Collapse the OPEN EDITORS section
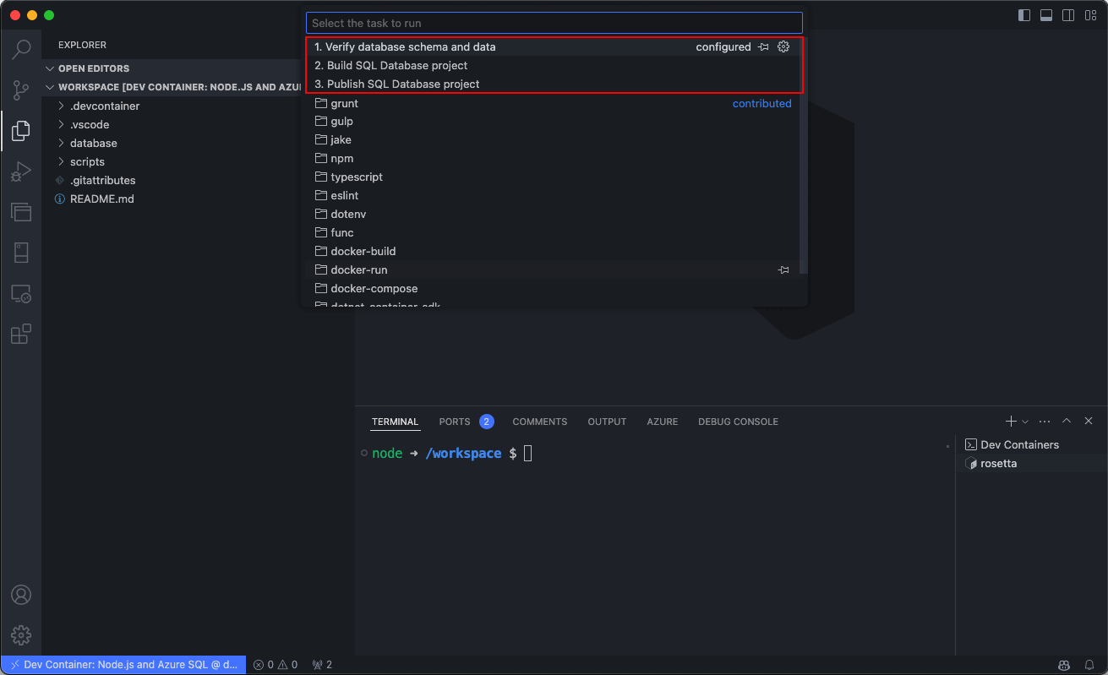This screenshot has height=675, width=1108. (x=96, y=68)
